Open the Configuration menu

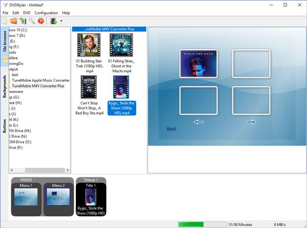(x=46, y=13)
